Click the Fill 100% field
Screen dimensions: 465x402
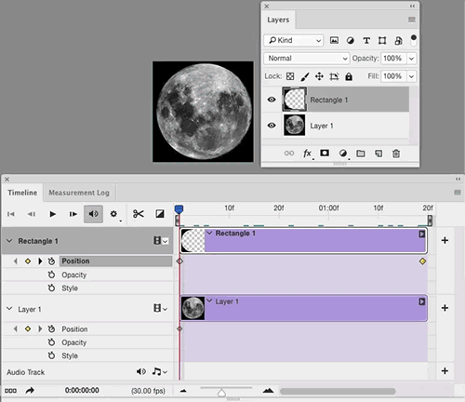(x=393, y=76)
